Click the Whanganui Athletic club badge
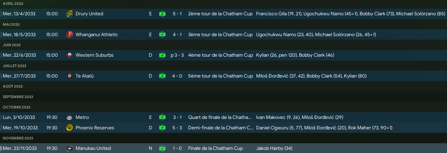 [x=69, y=34]
